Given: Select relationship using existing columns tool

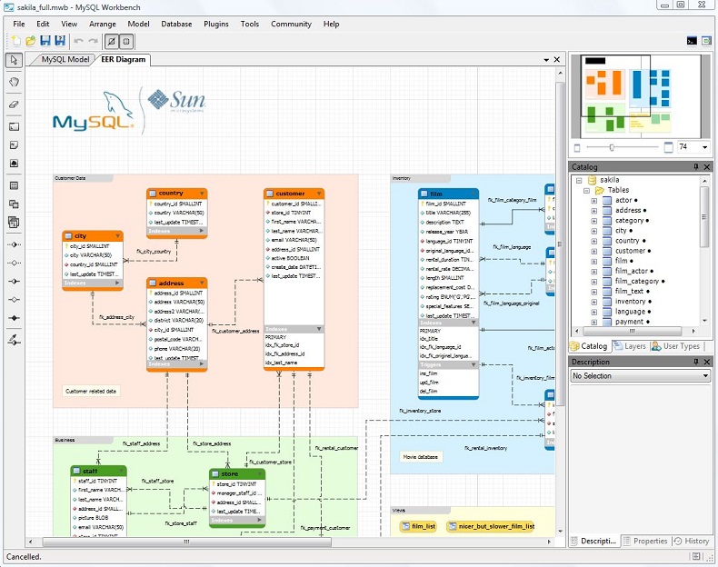Looking at the screenshot, I should 15,340.
